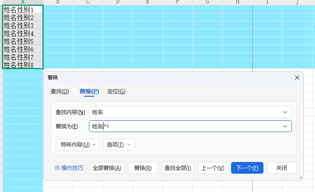Select column F header
The width and height of the screenshot is (315, 192).
[177, 2]
